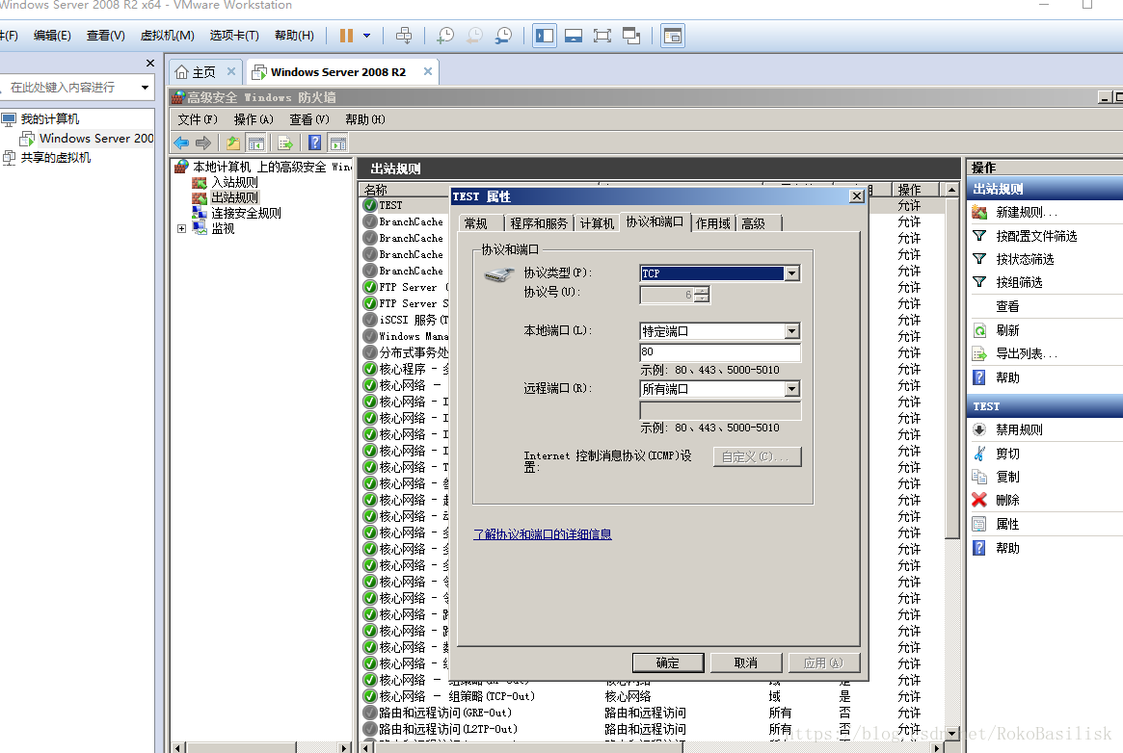The image size is (1123, 753).
Task: Select the 路由和远程访问(GRE-Out) rule
Action: tap(444, 713)
